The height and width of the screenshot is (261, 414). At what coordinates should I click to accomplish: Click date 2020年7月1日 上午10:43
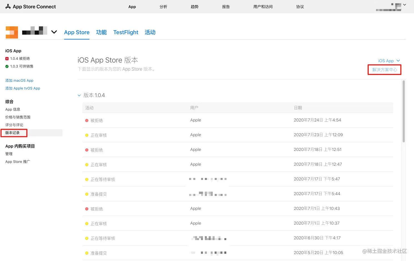(x=317, y=208)
